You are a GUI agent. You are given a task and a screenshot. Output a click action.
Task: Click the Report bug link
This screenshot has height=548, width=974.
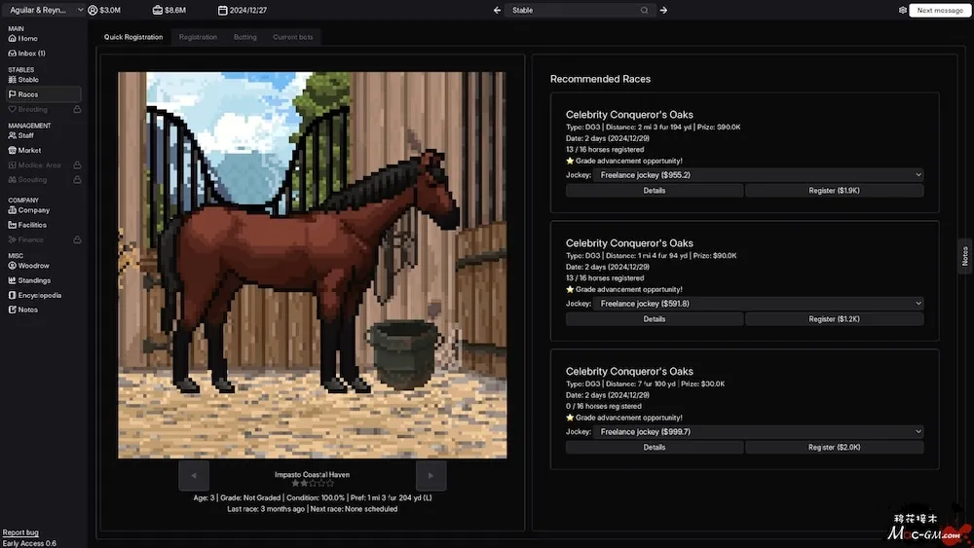(x=20, y=532)
